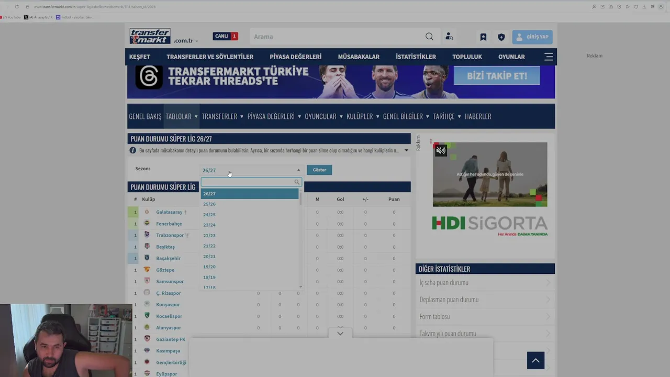Click the CANLI live scores button
The height and width of the screenshot is (377, 670).
click(225, 36)
